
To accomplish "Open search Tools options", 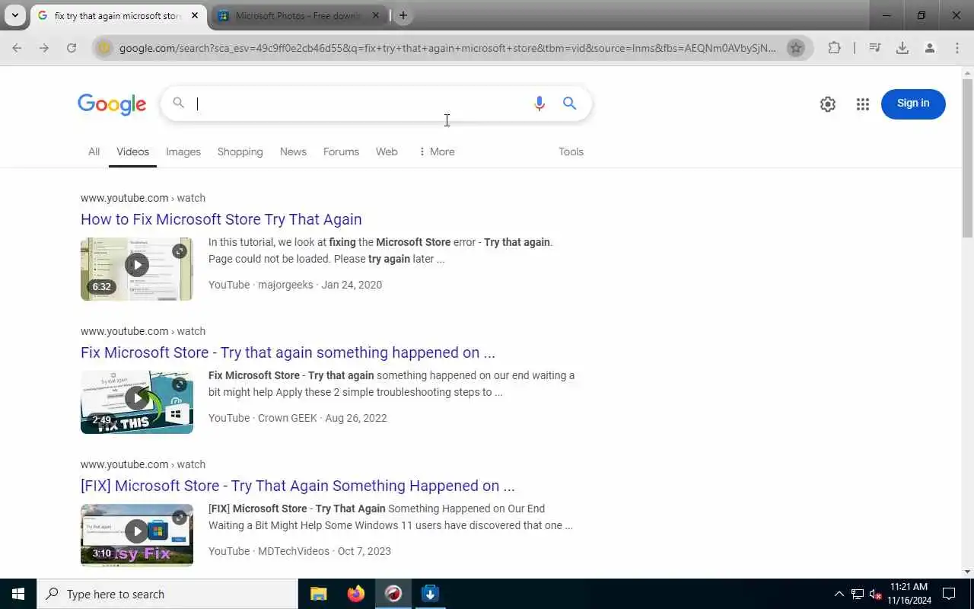I will click(x=571, y=151).
